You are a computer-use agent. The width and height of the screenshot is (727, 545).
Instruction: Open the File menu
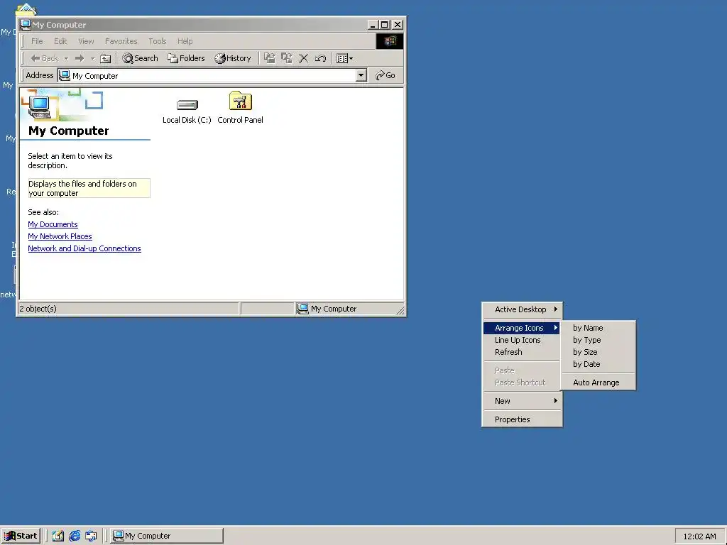37,41
